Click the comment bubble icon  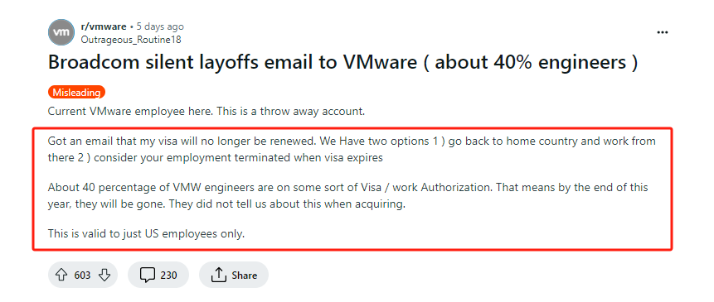[147, 275]
